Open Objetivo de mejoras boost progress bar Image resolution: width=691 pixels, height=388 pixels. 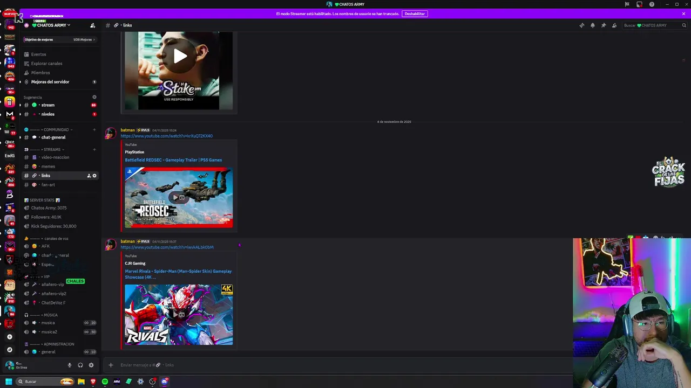59,39
